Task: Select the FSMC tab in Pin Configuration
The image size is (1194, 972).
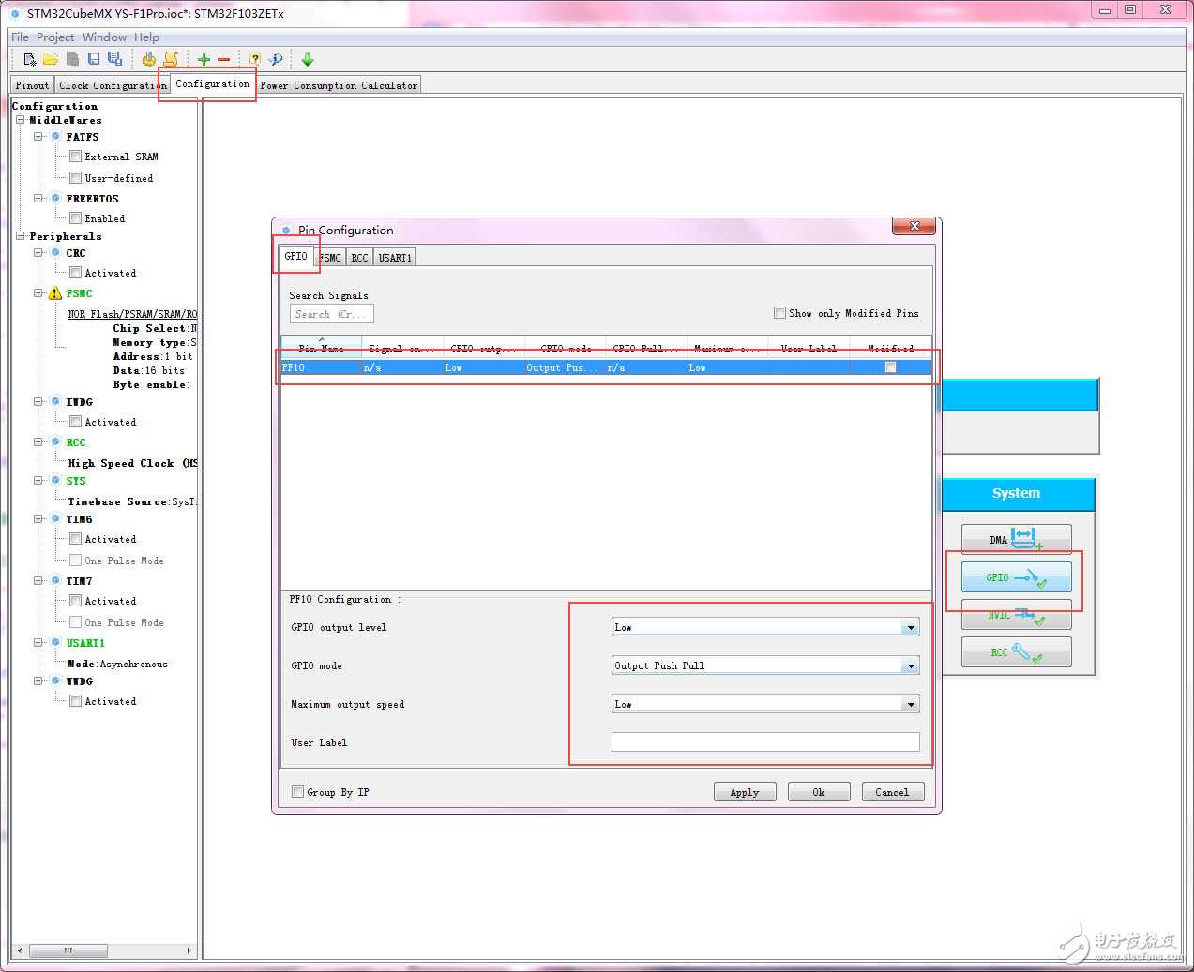Action: point(330,258)
